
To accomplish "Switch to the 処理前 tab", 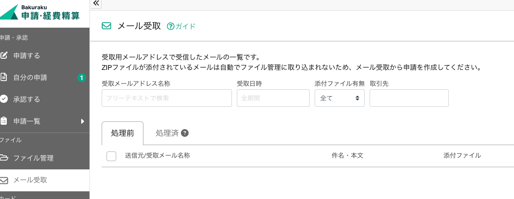I will point(123,133).
